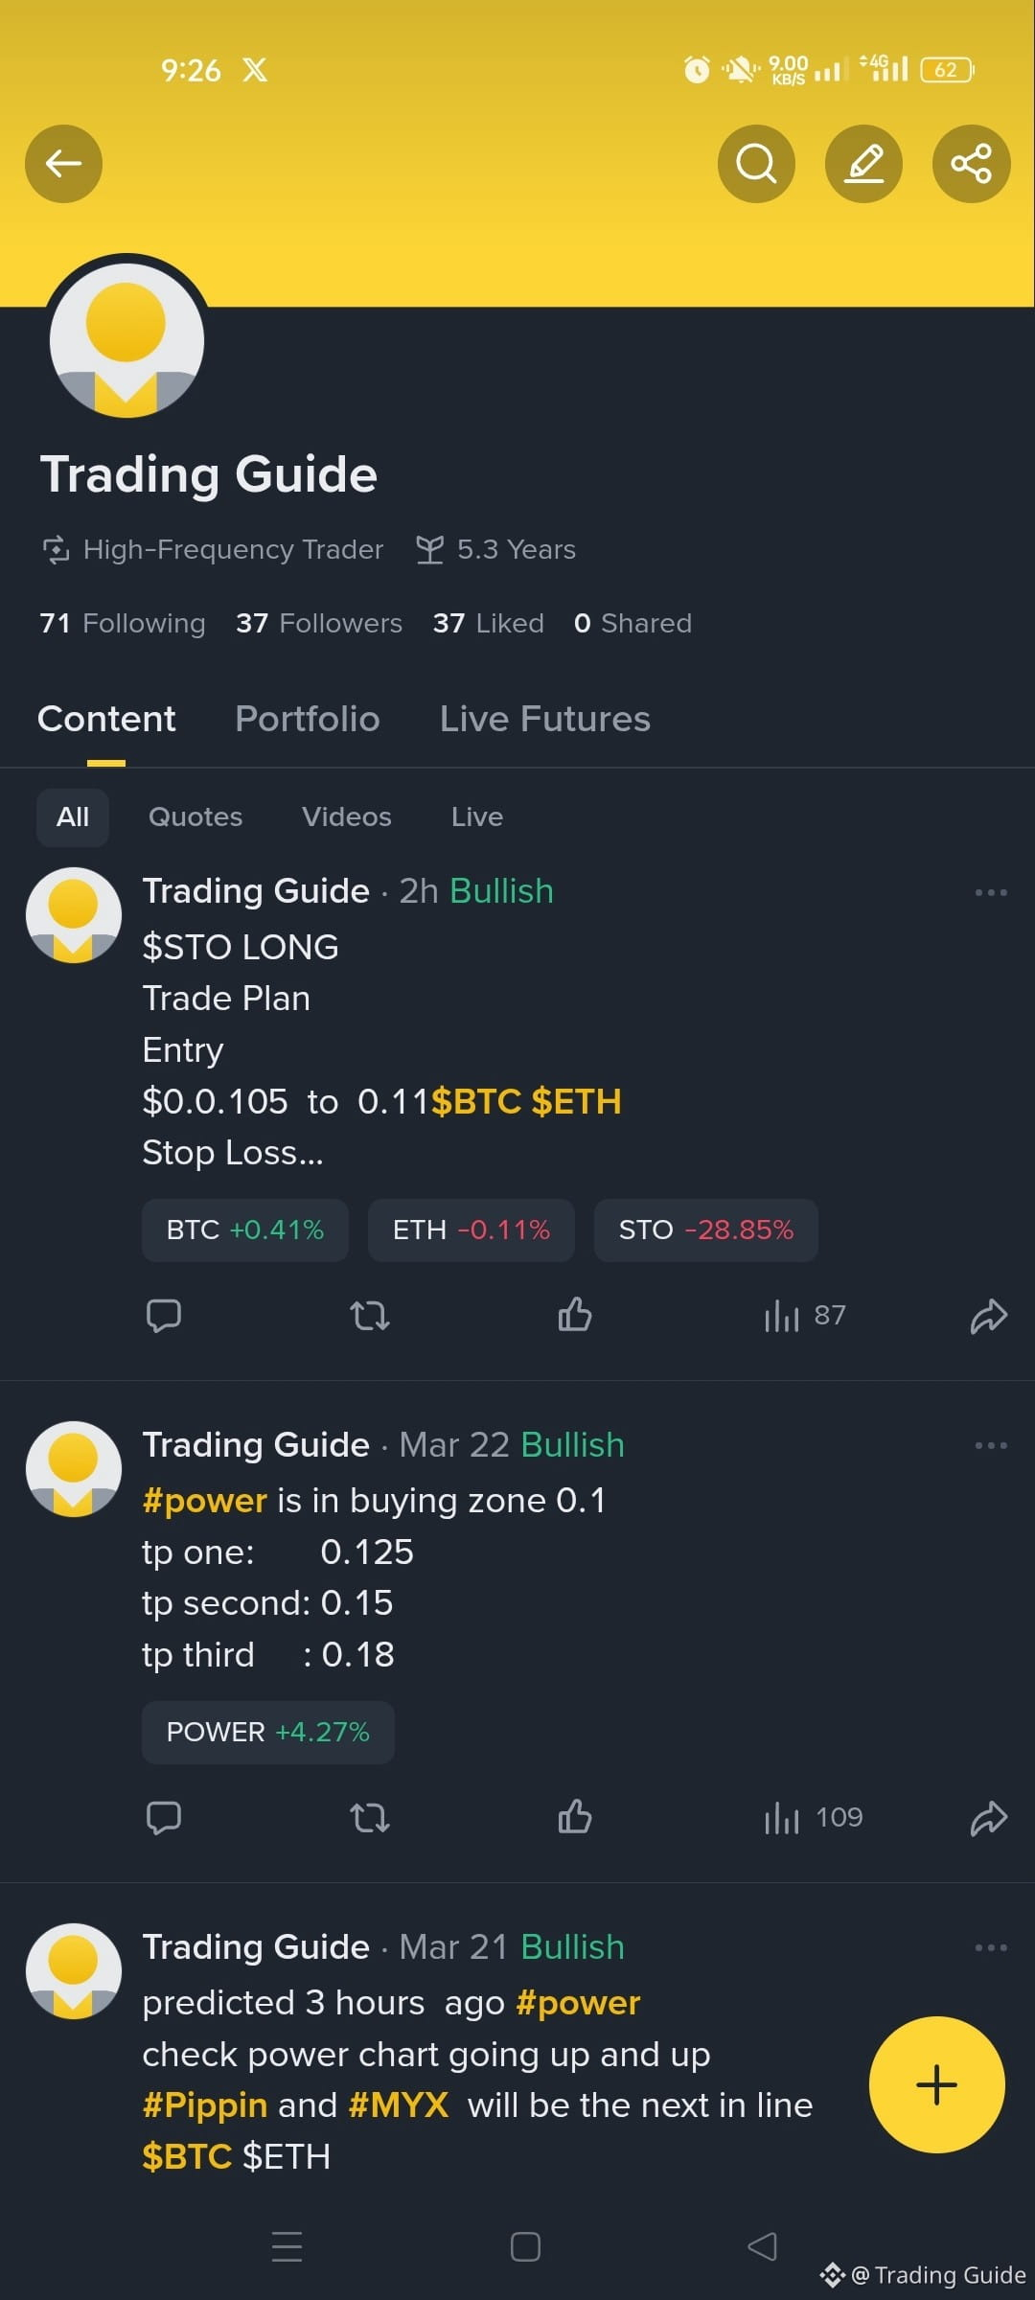This screenshot has width=1035, height=2300.
Task: Open search with magnifier icon
Action: pyautogui.click(x=756, y=164)
